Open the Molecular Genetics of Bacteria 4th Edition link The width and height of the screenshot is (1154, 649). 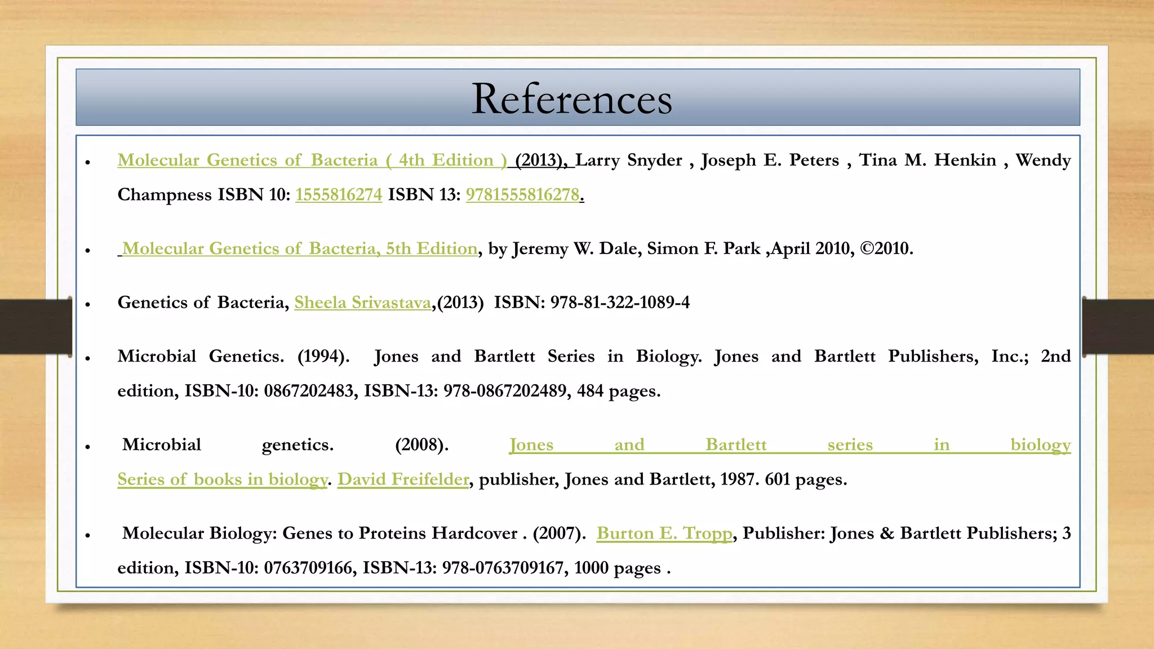tap(312, 160)
